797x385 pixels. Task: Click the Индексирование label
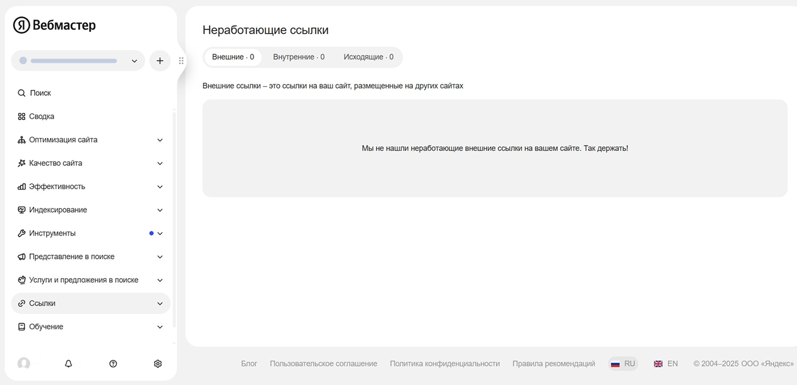(58, 210)
